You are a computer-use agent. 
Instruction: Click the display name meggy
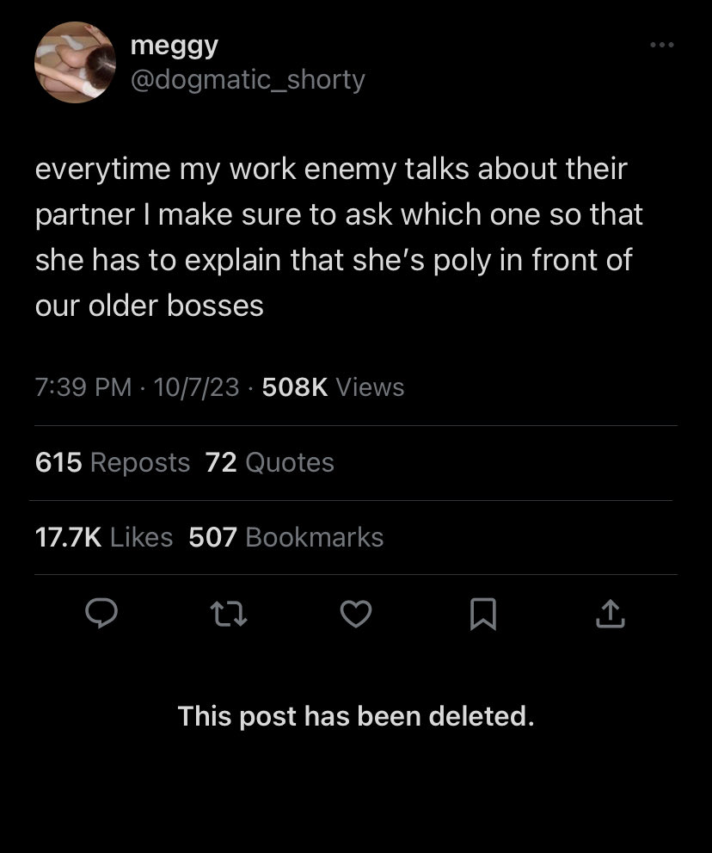click(x=175, y=46)
